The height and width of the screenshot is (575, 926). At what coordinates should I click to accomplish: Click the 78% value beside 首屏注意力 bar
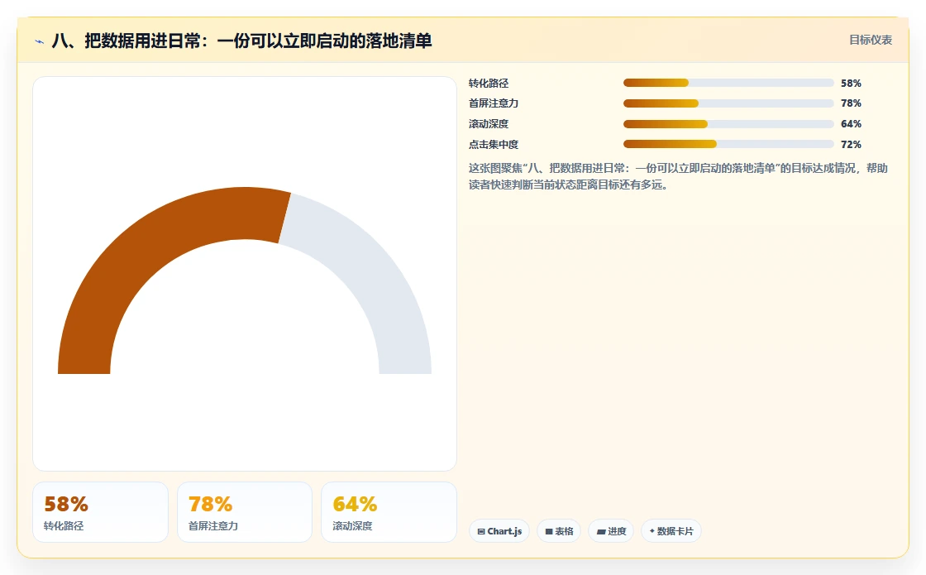coord(851,103)
